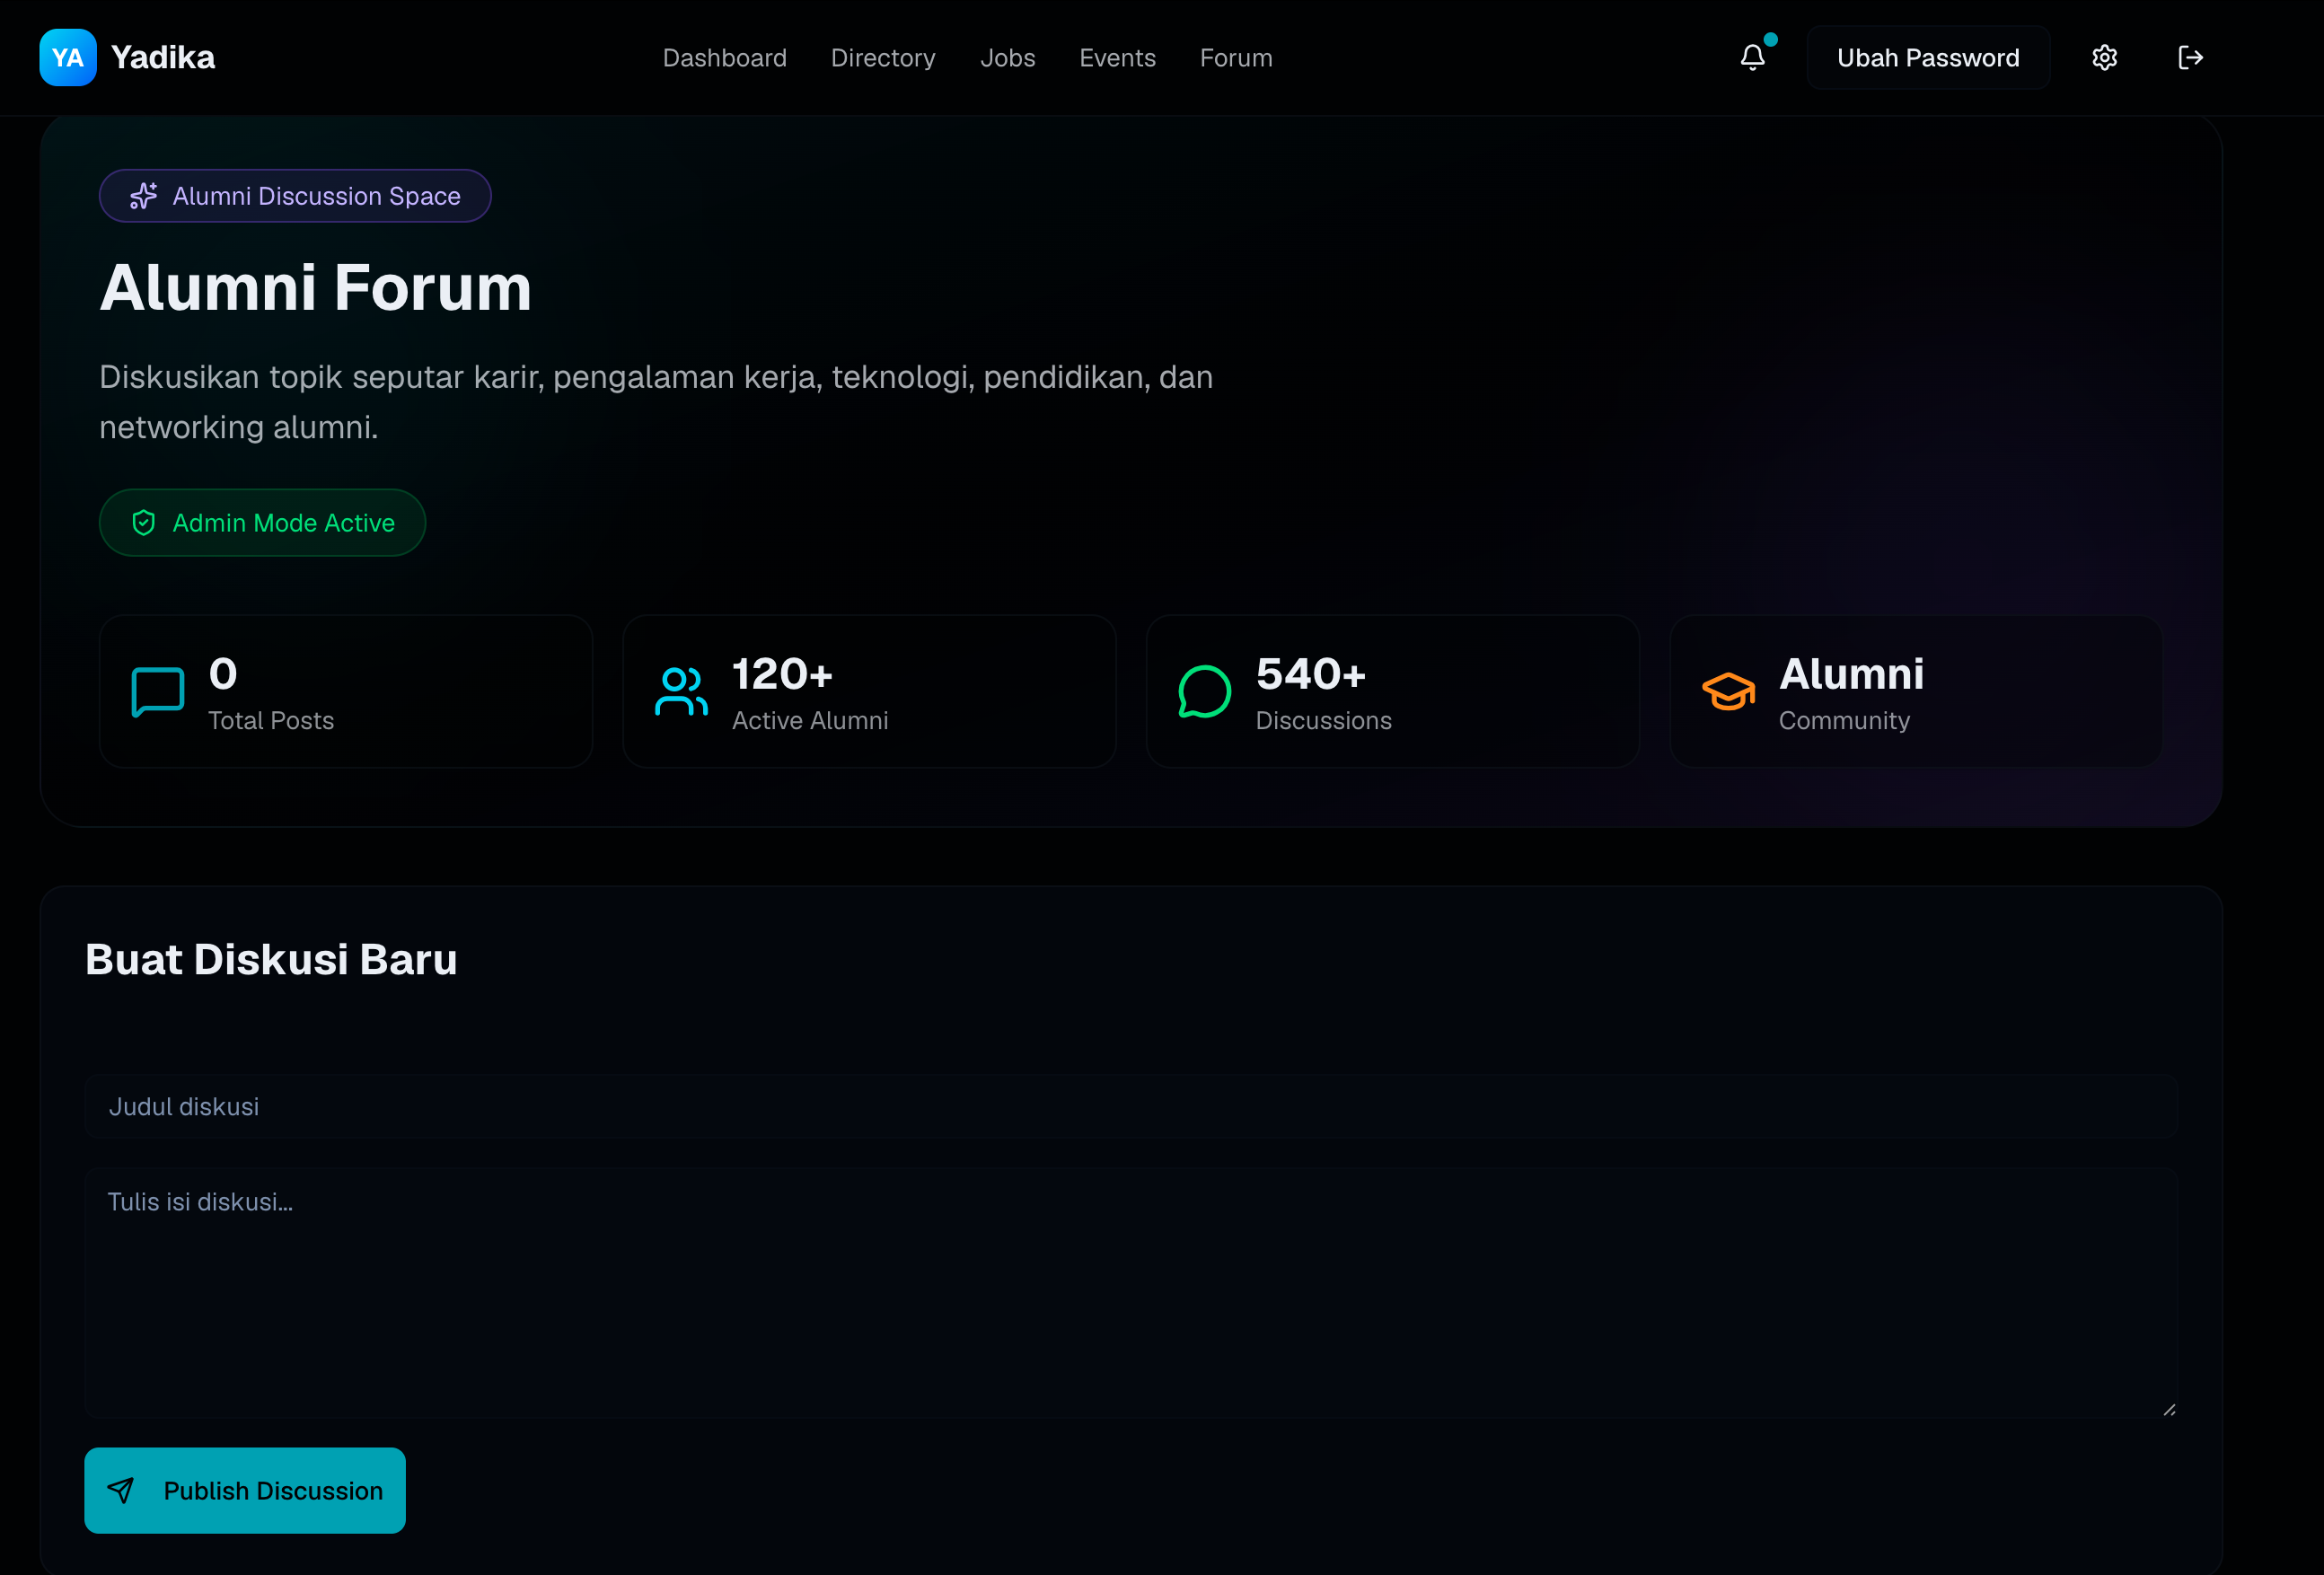Click into the Tulis isi diskusi textarea
Viewport: 2324px width, 1575px height.
1131,1293
